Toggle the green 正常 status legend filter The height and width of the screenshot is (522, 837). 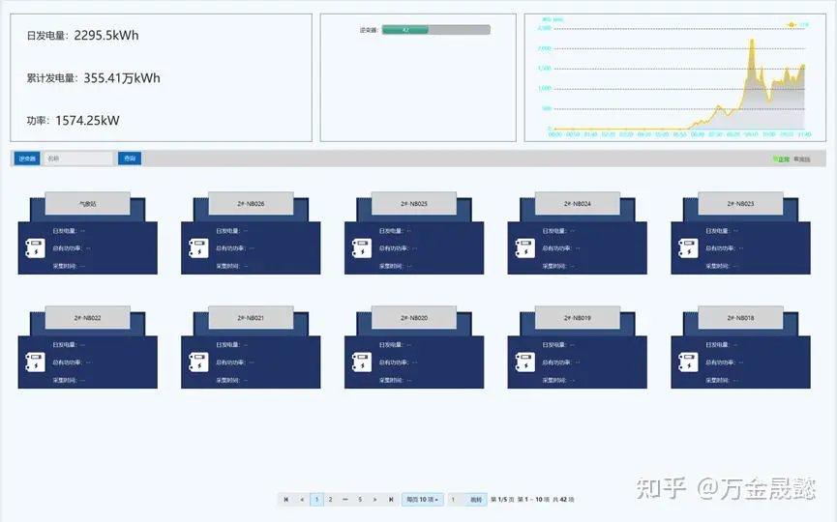(781, 159)
